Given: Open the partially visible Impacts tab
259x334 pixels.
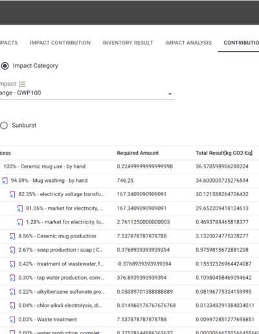Looking at the screenshot, I should coord(9,43).
